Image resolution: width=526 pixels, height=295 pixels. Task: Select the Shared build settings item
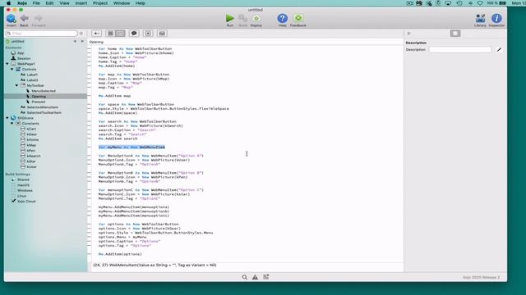click(23, 179)
